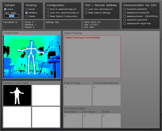The image size is (162, 131).
Task: Select Reset (Default Configuration) option
Action: 48,16
